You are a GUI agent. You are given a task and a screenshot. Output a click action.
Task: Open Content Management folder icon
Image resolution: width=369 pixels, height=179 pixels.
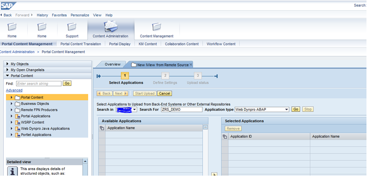pos(157,27)
